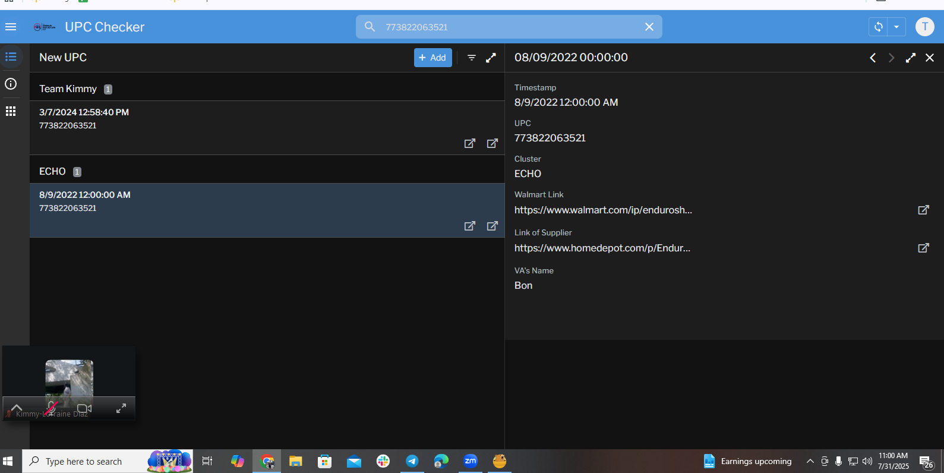Click the Team Kimmy group header
Image resolution: width=944 pixels, height=473 pixels.
[x=267, y=89]
